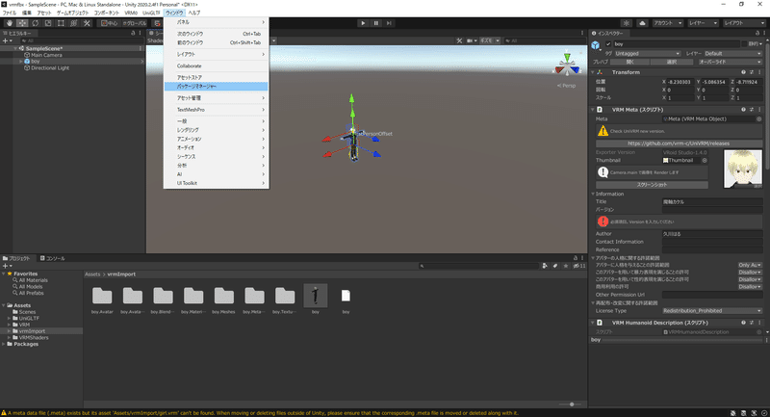This screenshot has width=770, height=417.
Task: Click the Step frame button
Action: coord(389,23)
